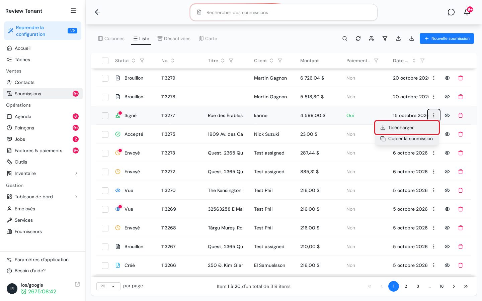The image size is (482, 301).
Task: Select all rows with the header checkbox
Action: 105,61
